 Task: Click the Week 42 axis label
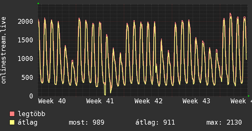pos(148,101)
